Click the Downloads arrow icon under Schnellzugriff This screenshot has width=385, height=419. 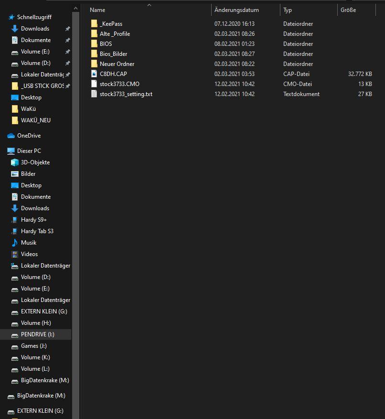coord(15,29)
